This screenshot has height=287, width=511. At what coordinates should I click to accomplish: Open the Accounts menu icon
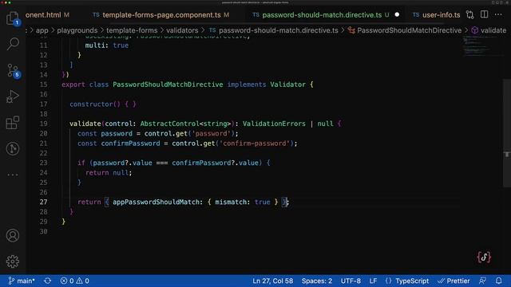click(13, 235)
